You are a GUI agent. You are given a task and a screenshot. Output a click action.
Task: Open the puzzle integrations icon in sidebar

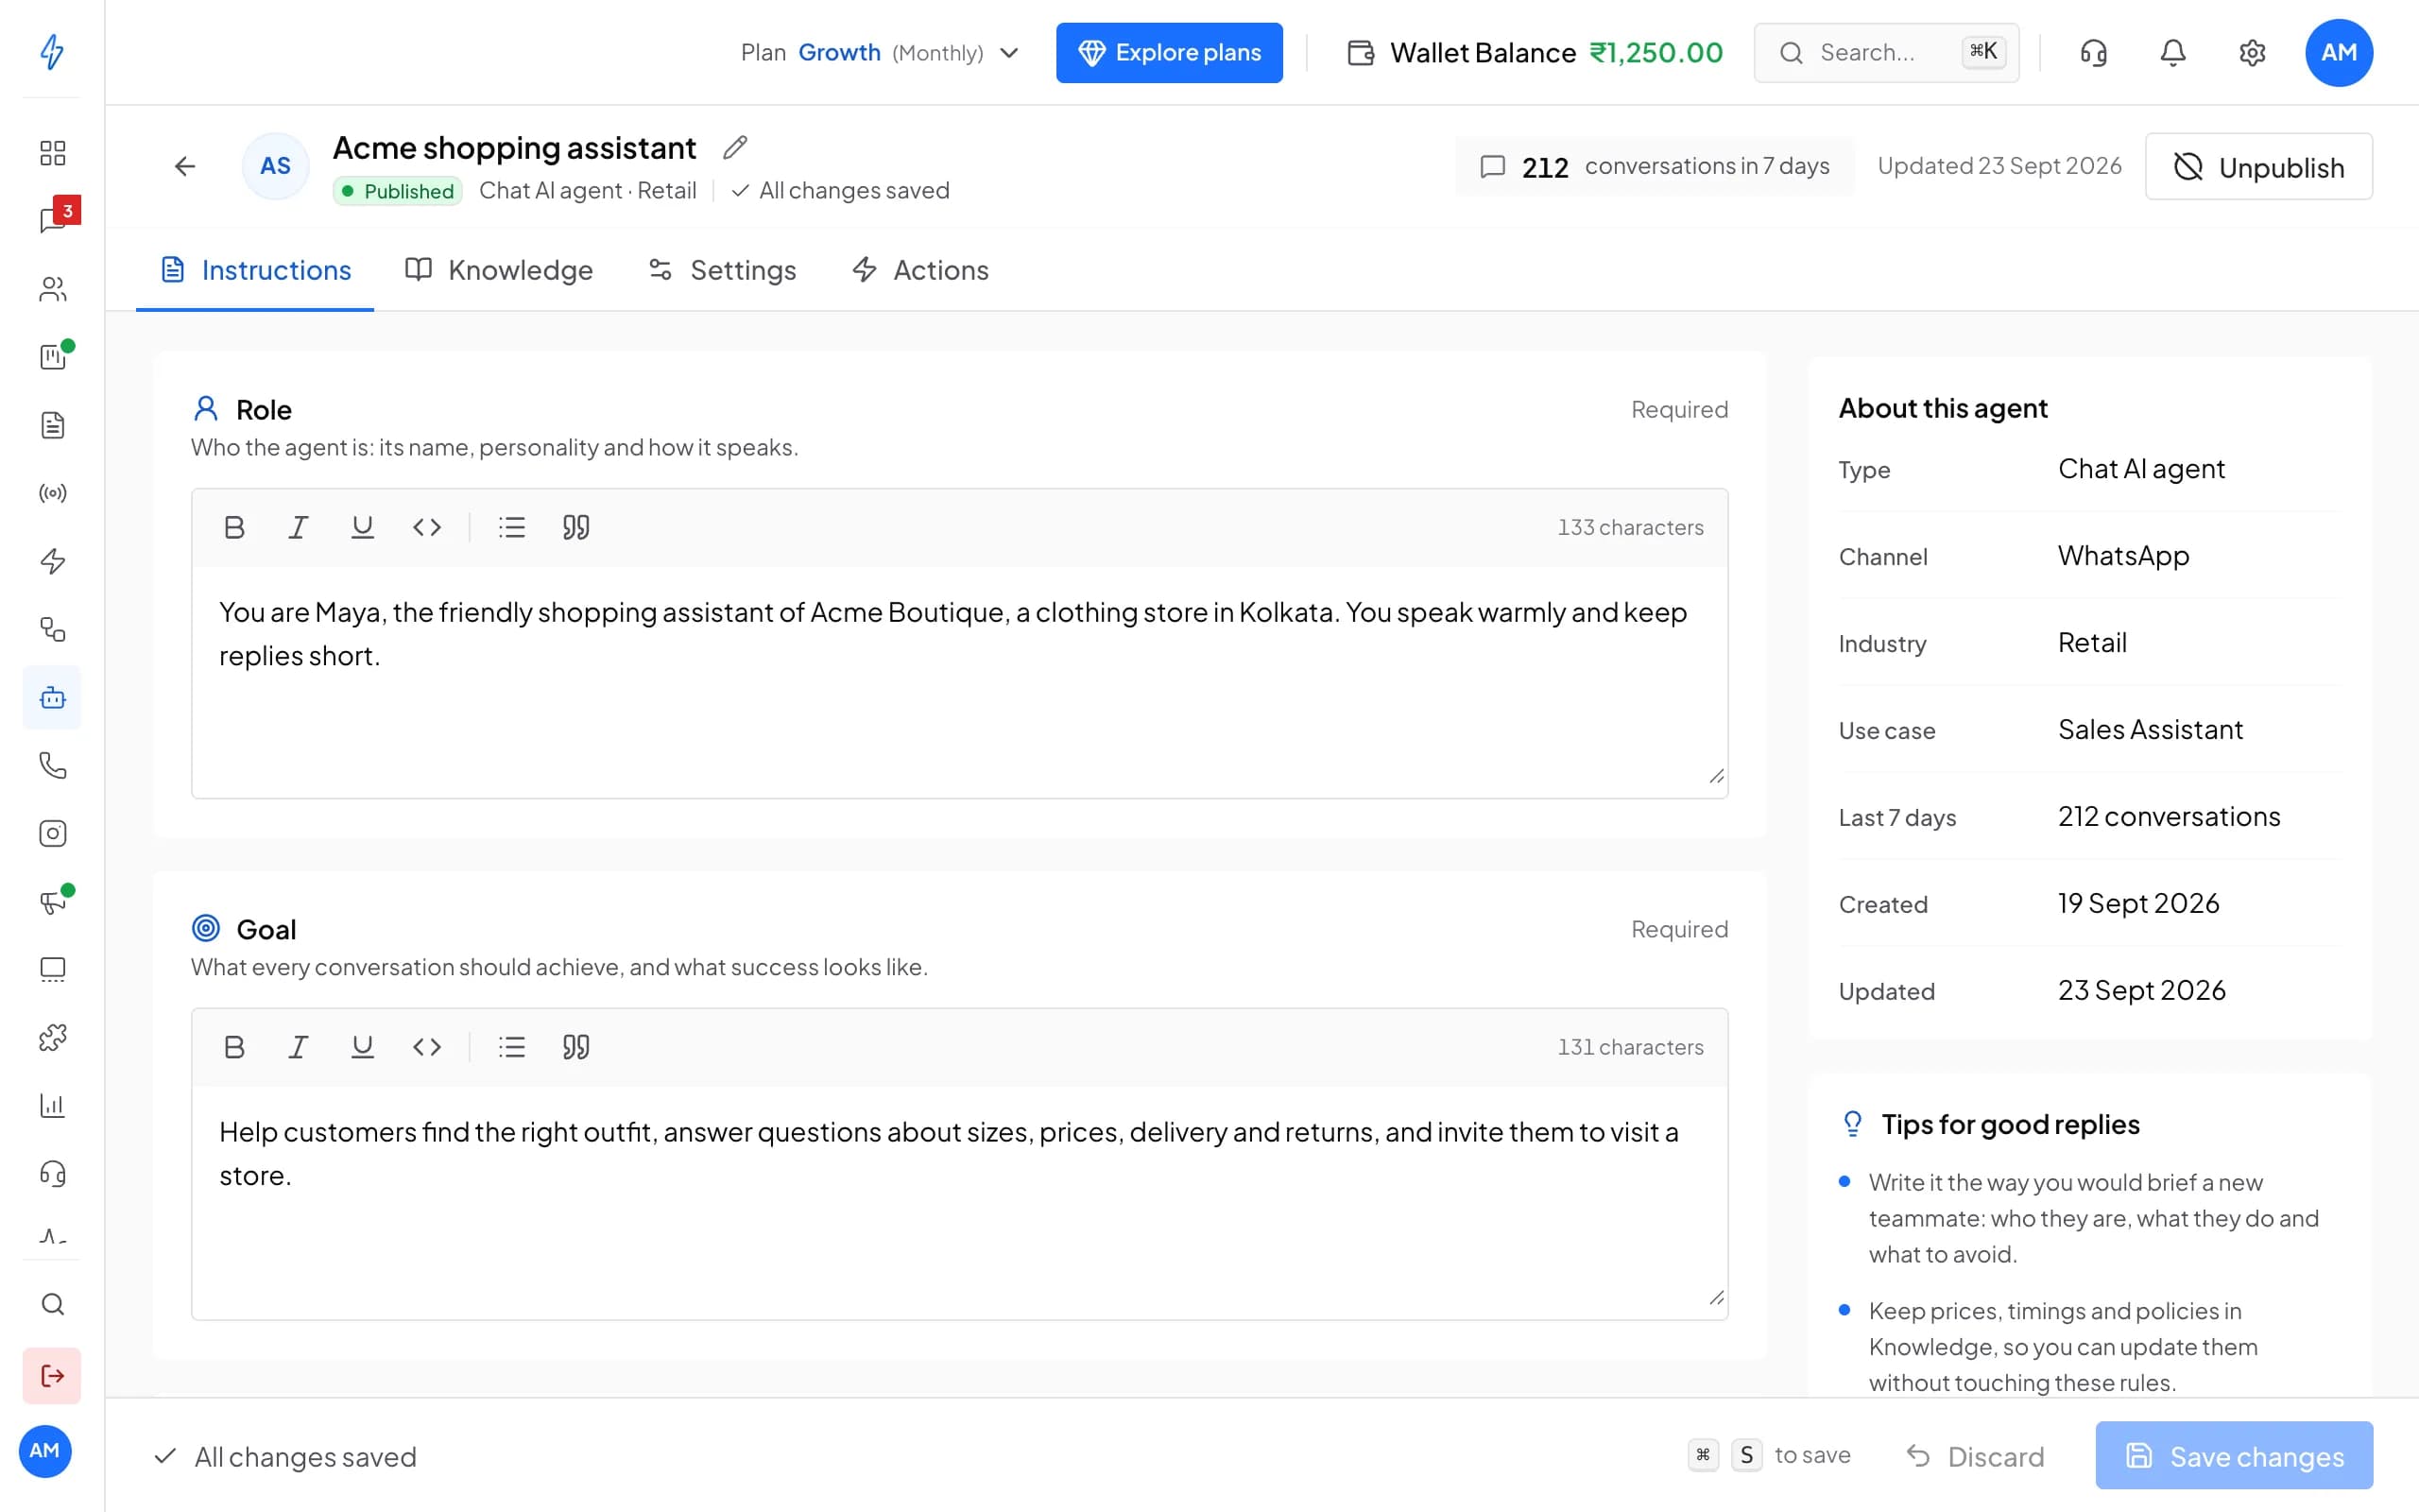[52, 1037]
